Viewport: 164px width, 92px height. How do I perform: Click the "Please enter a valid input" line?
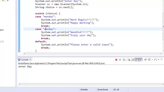(77, 45)
